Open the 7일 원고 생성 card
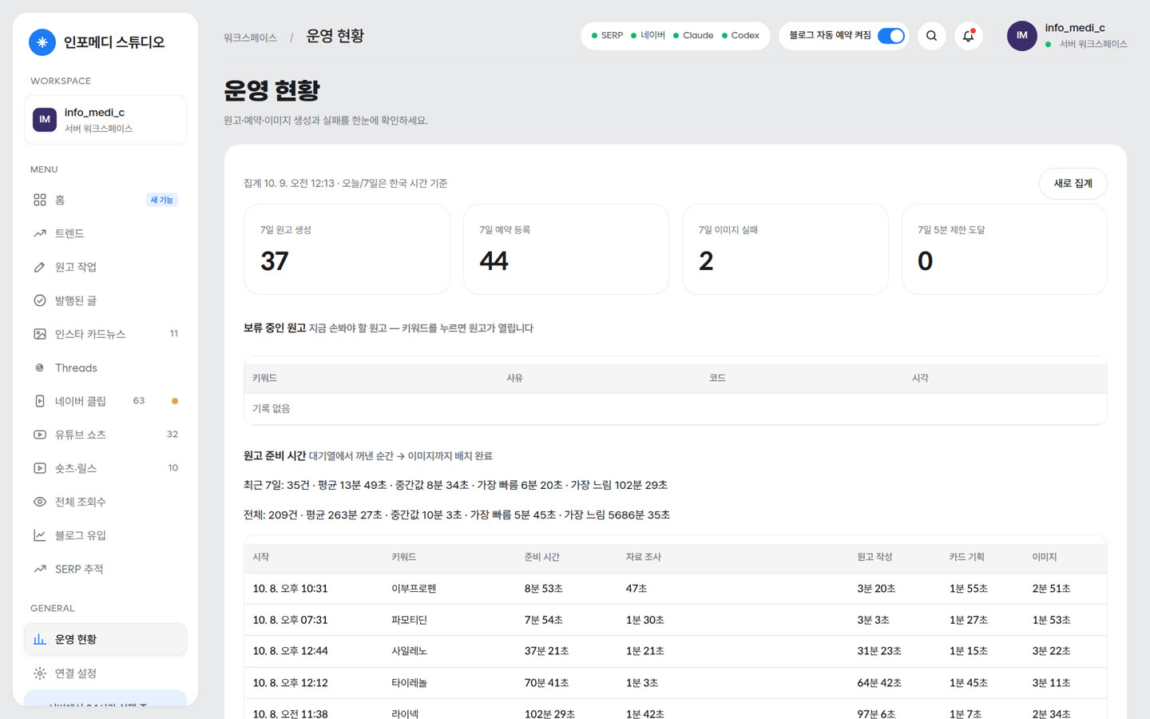The width and height of the screenshot is (1150, 719). (x=347, y=249)
